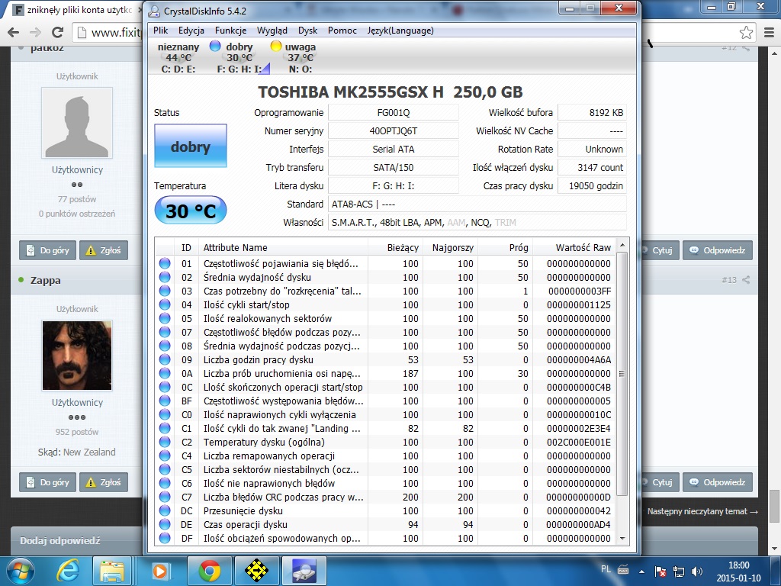Select row 'Temperatury dysku (ogólna)'
This screenshot has width=781, height=586.
point(385,442)
